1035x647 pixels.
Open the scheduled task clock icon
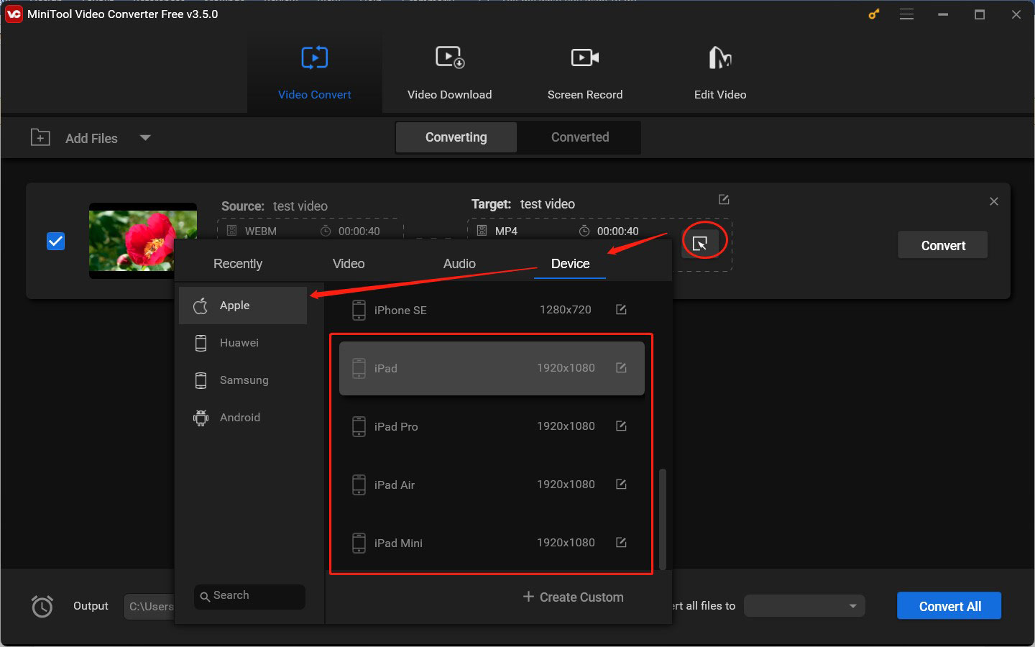pos(42,607)
